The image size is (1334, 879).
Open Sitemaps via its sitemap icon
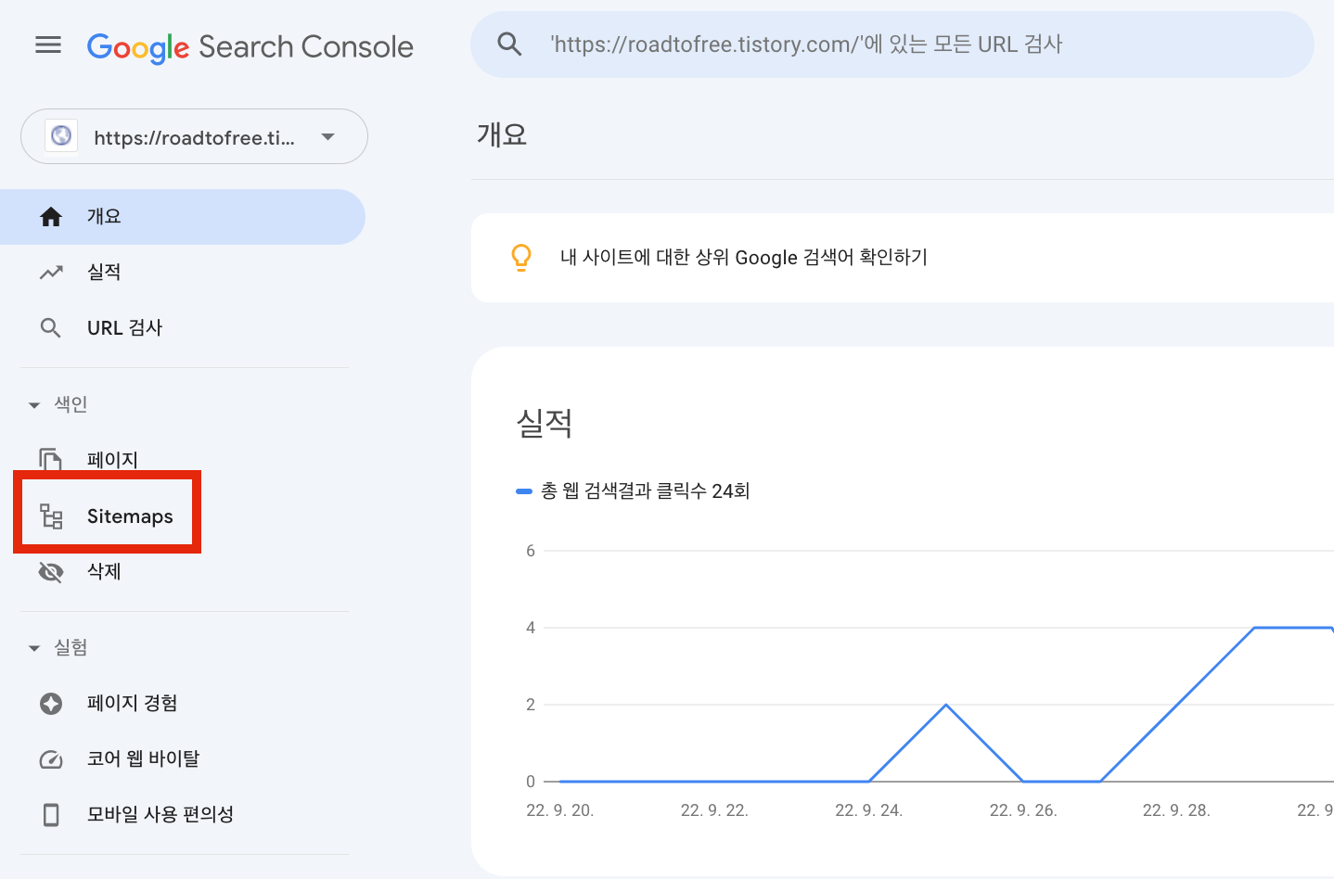pyautogui.click(x=50, y=516)
